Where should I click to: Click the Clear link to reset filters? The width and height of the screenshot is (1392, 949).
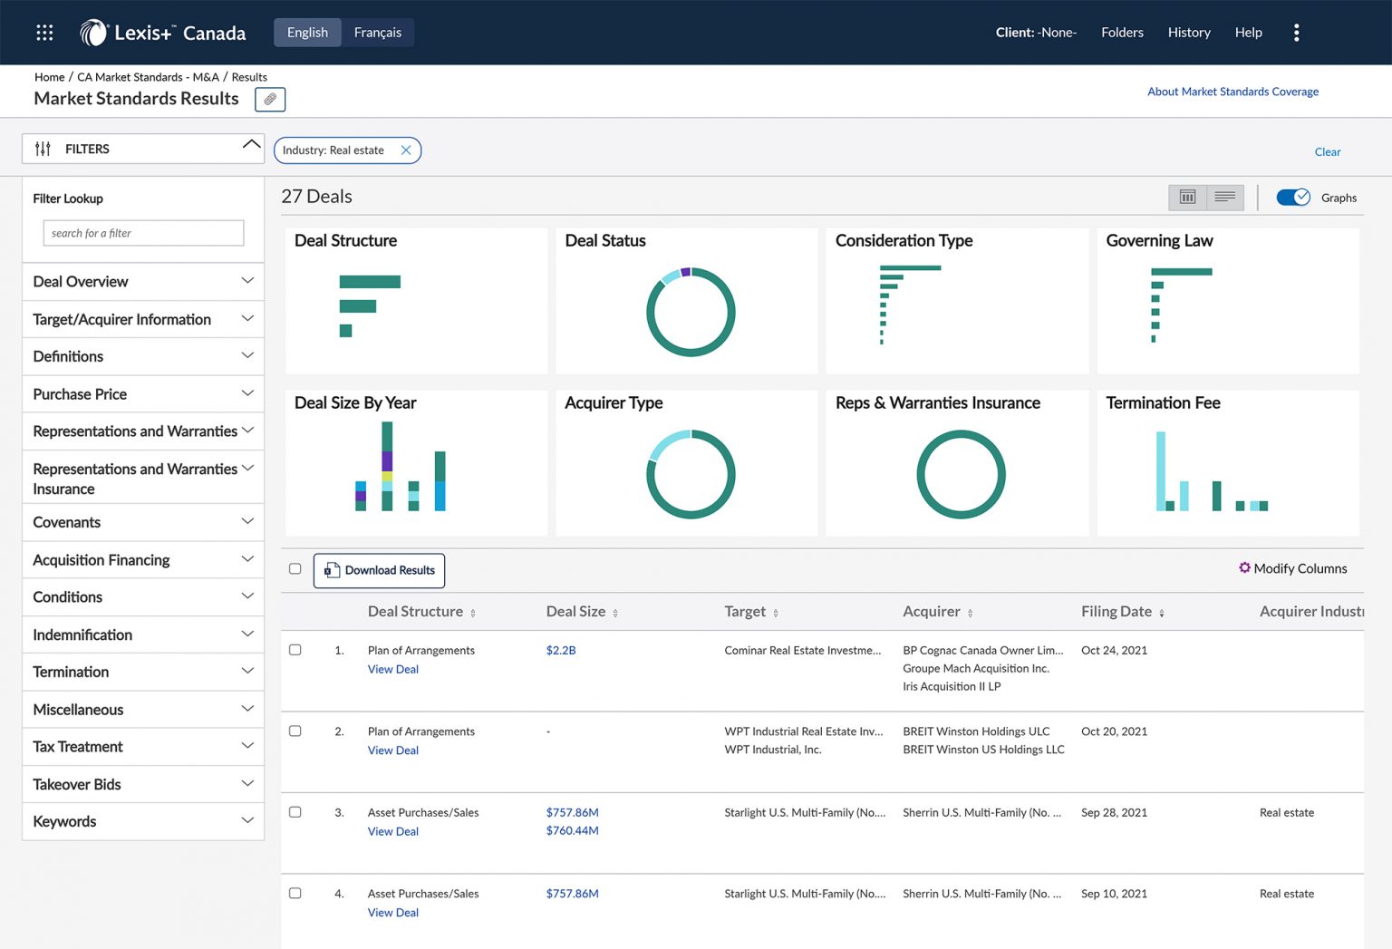click(x=1327, y=151)
